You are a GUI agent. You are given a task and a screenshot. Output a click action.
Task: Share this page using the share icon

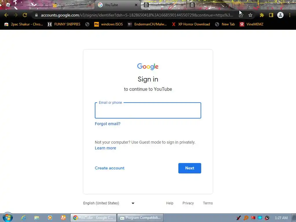click(x=241, y=15)
